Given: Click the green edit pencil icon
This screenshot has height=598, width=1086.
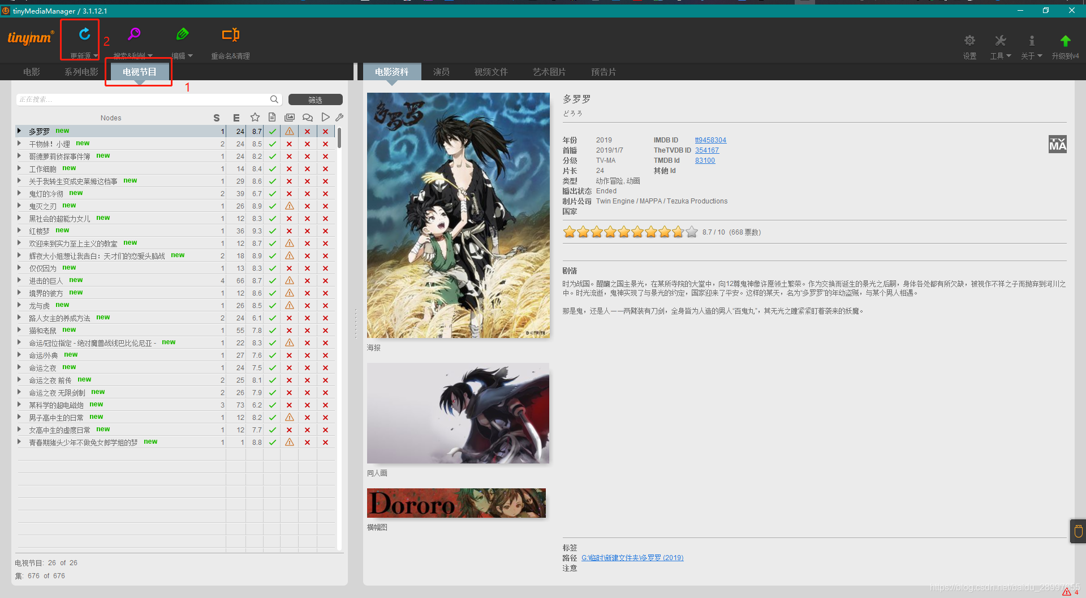Looking at the screenshot, I should pyautogui.click(x=182, y=34).
